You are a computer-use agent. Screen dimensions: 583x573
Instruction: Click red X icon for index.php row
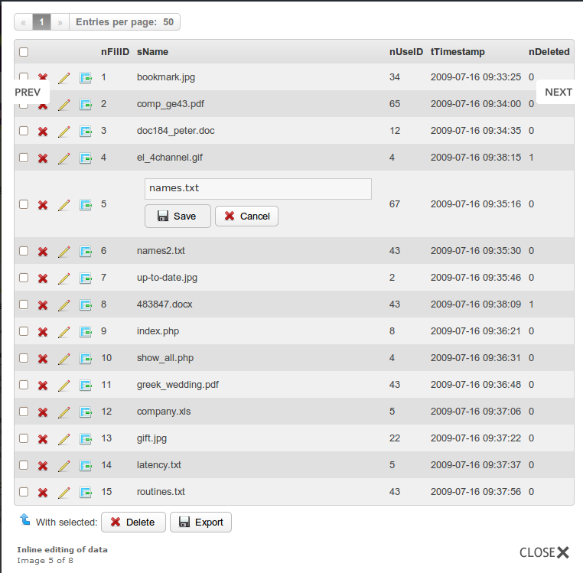[x=43, y=332]
